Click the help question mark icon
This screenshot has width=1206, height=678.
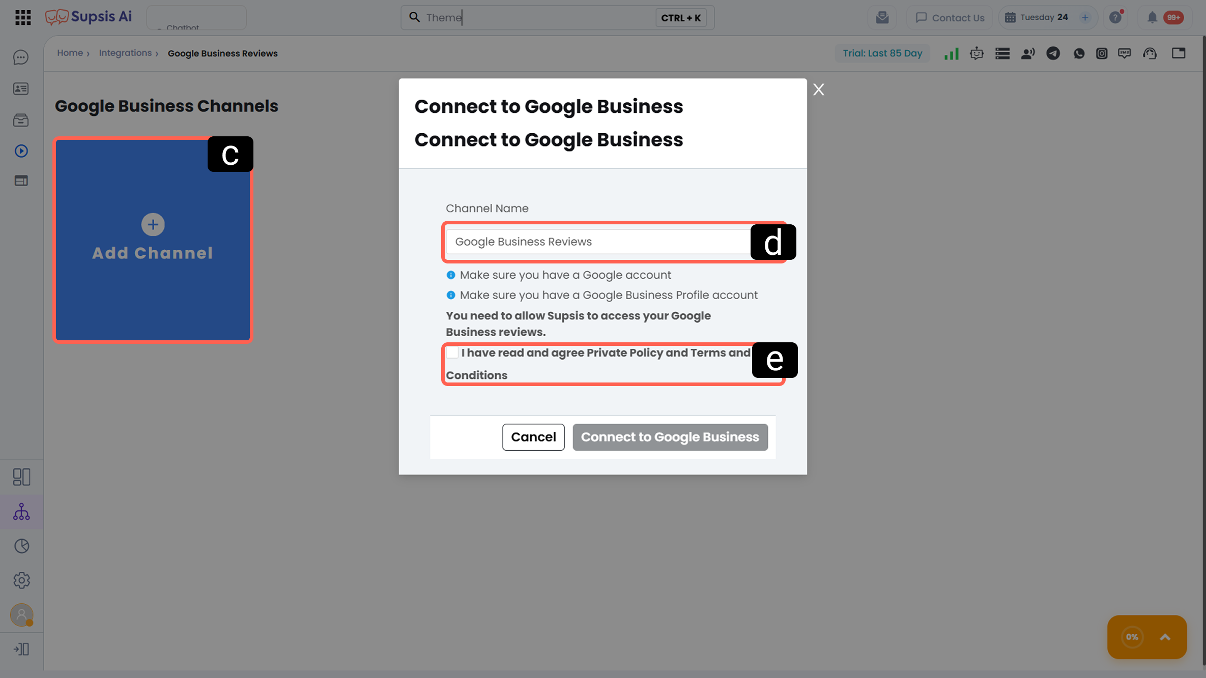pyautogui.click(x=1115, y=18)
